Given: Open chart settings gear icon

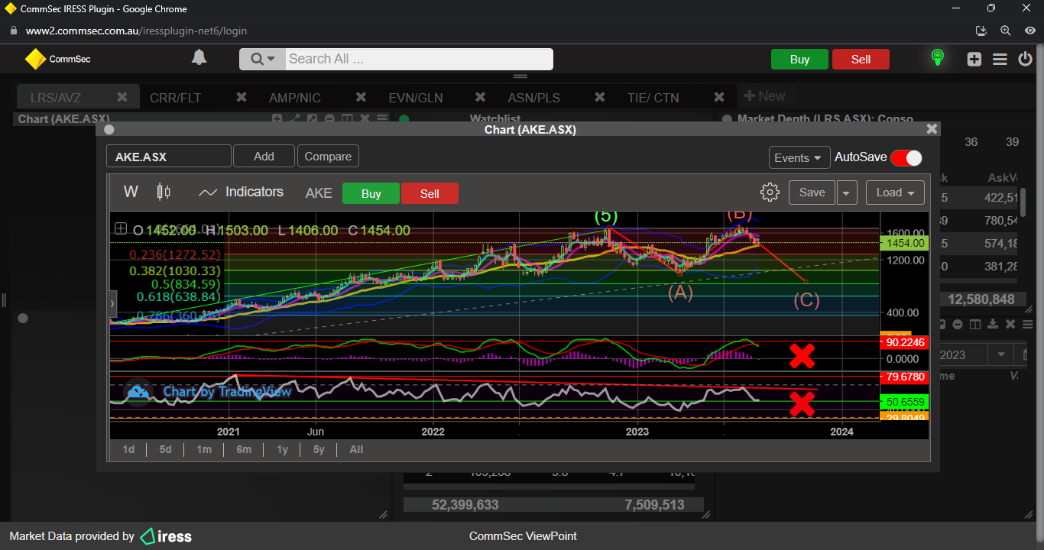Looking at the screenshot, I should [x=770, y=192].
